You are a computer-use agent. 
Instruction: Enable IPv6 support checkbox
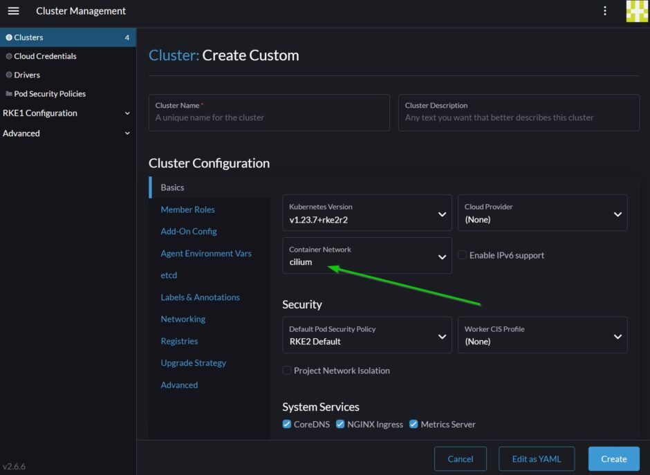pyautogui.click(x=462, y=255)
